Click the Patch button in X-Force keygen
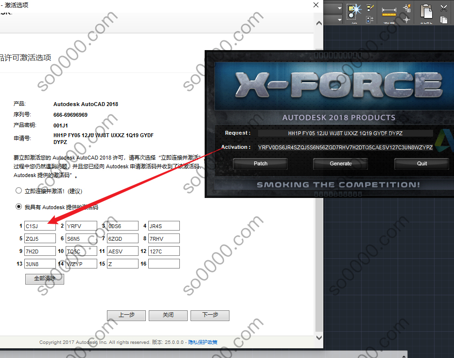The height and width of the screenshot is (358, 454). click(x=261, y=163)
